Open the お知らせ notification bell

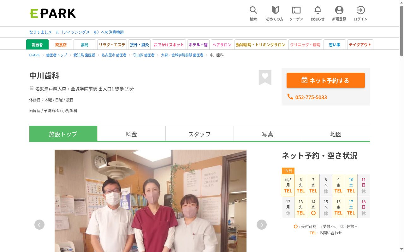coord(318,14)
